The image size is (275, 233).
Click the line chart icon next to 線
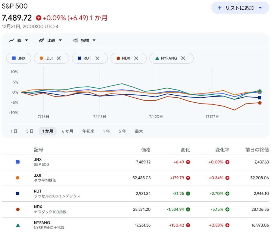[12, 40]
